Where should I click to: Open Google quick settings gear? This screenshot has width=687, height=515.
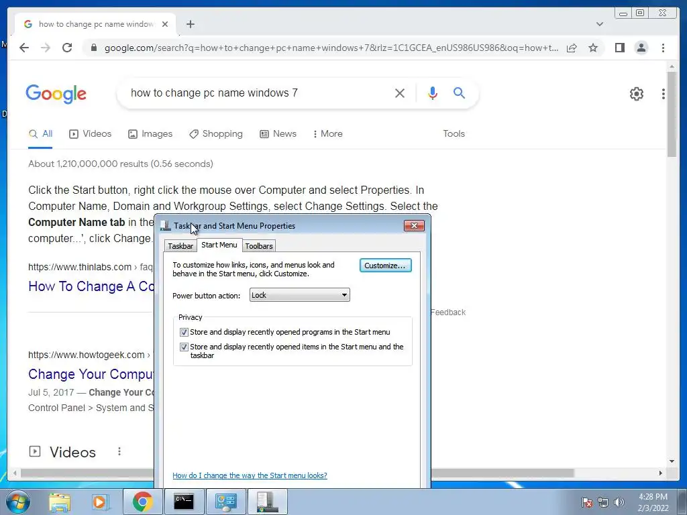636,93
